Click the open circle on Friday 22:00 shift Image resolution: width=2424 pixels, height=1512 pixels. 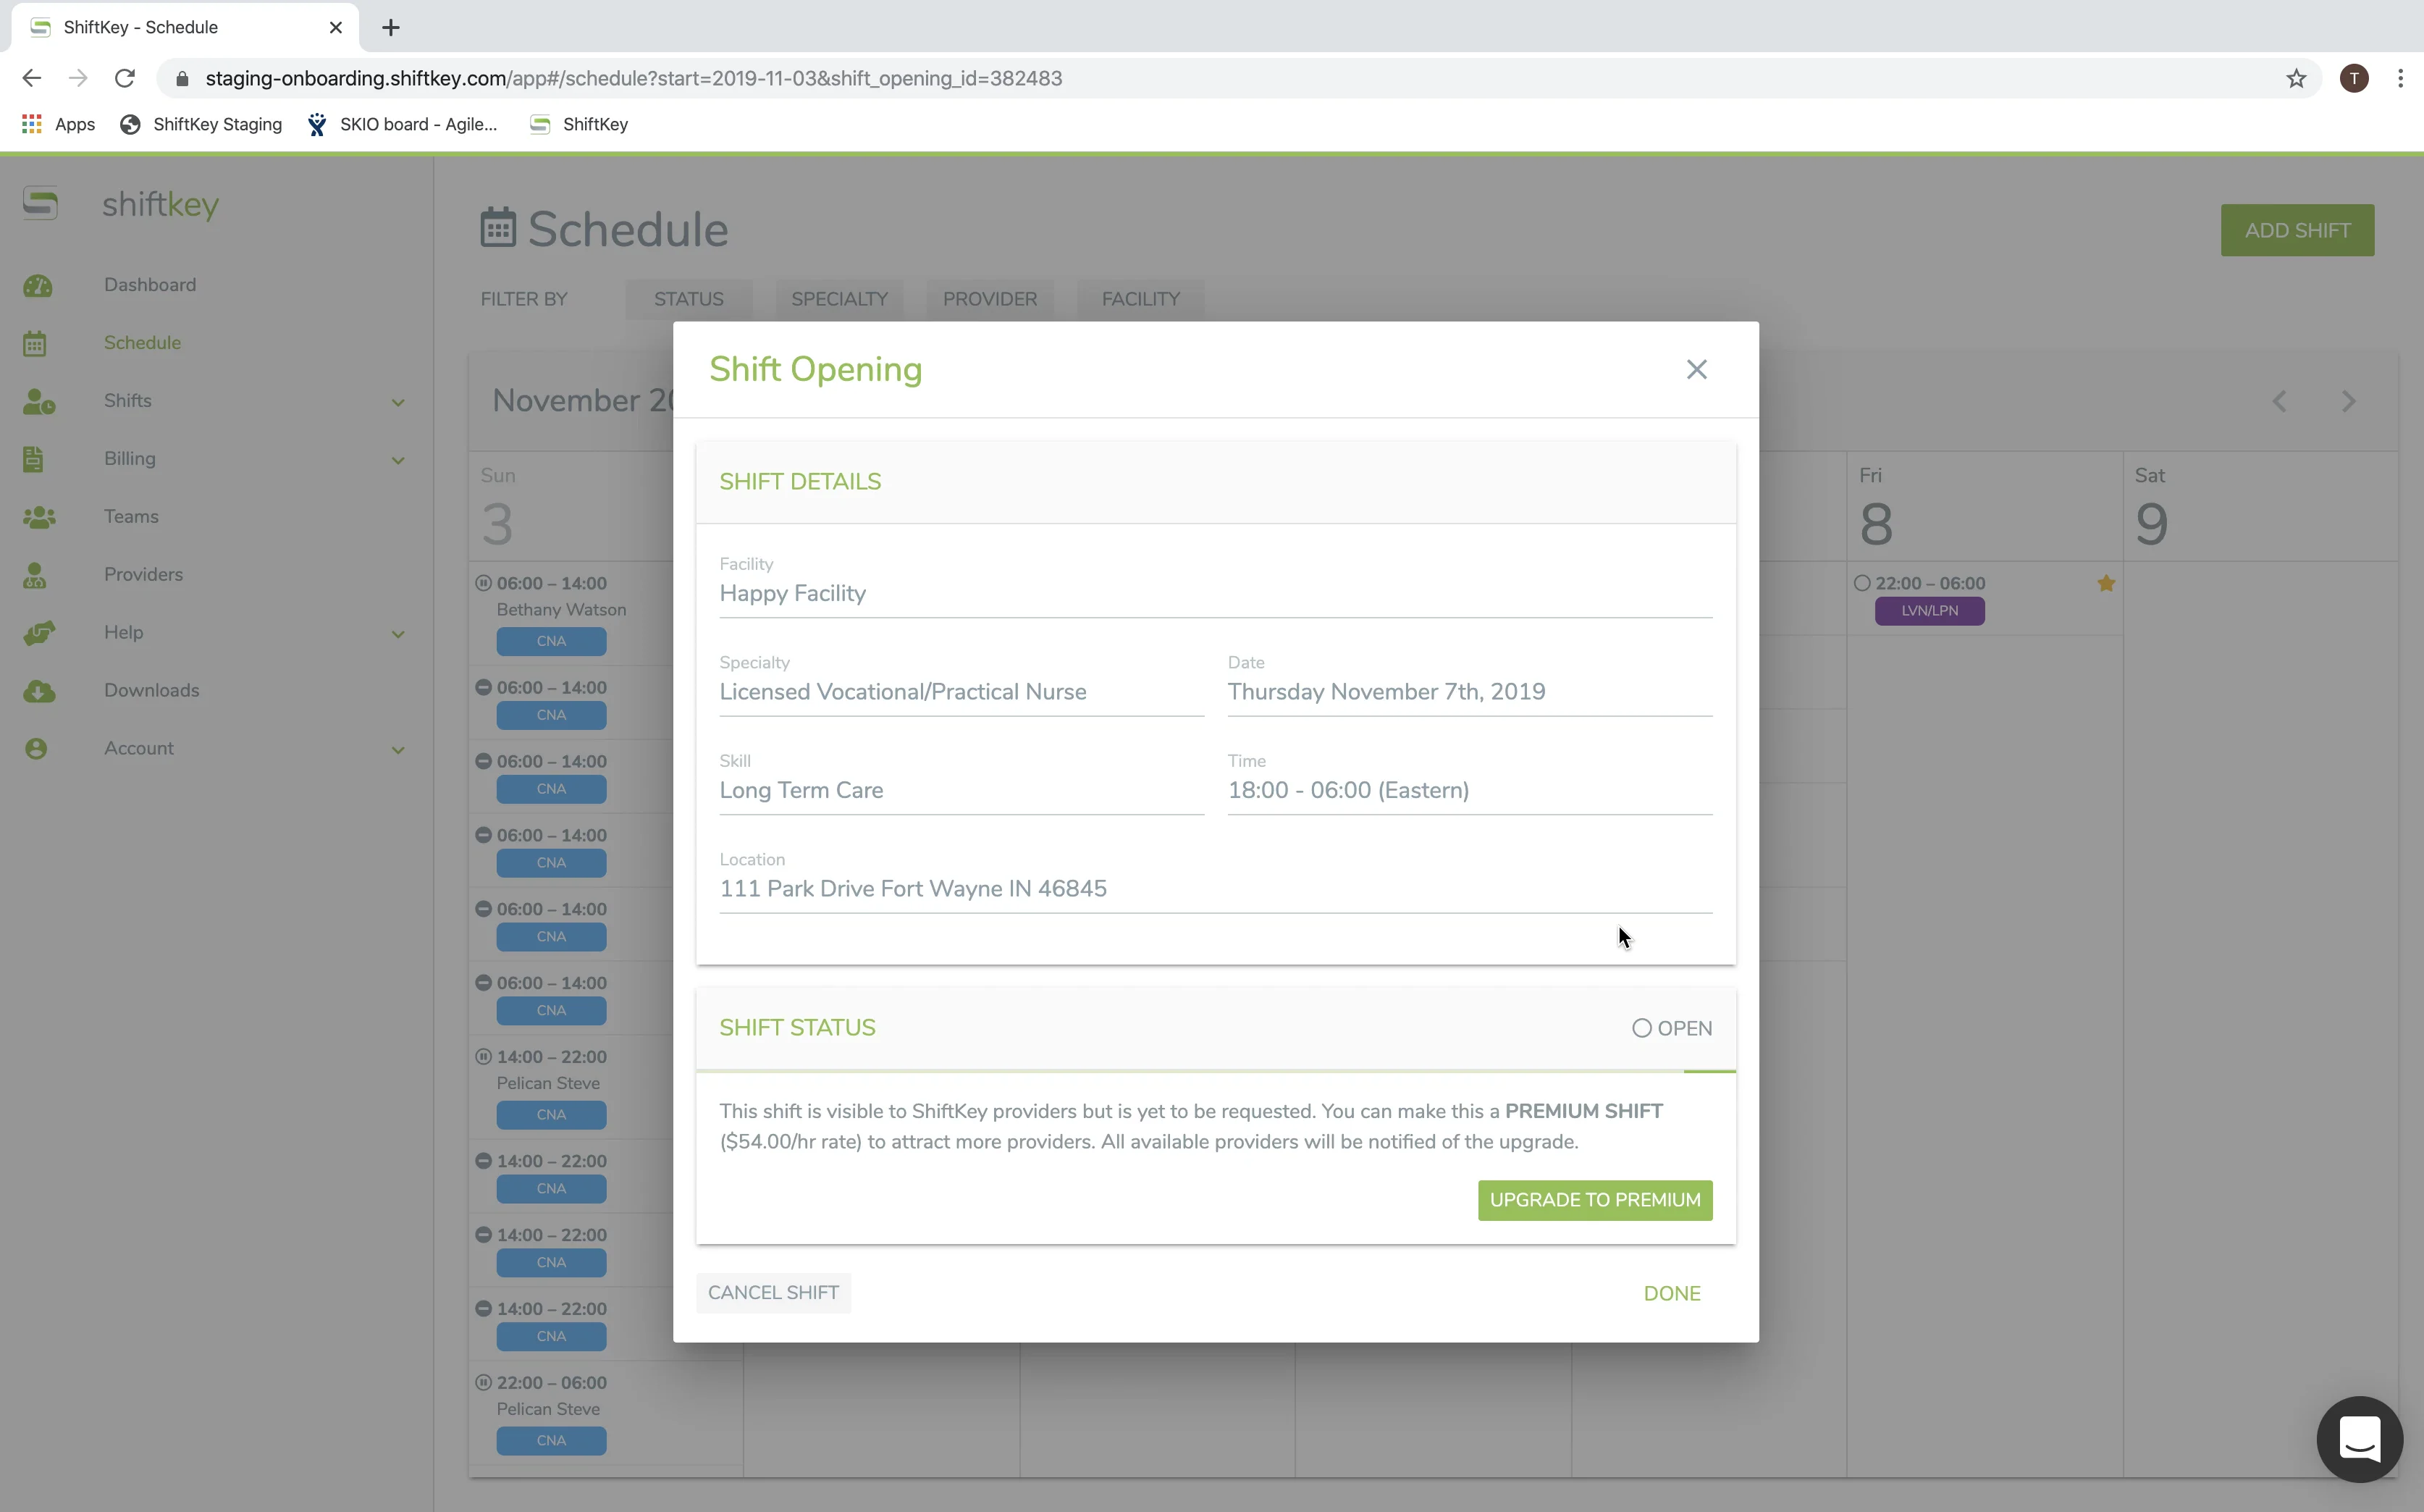(x=1861, y=583)
